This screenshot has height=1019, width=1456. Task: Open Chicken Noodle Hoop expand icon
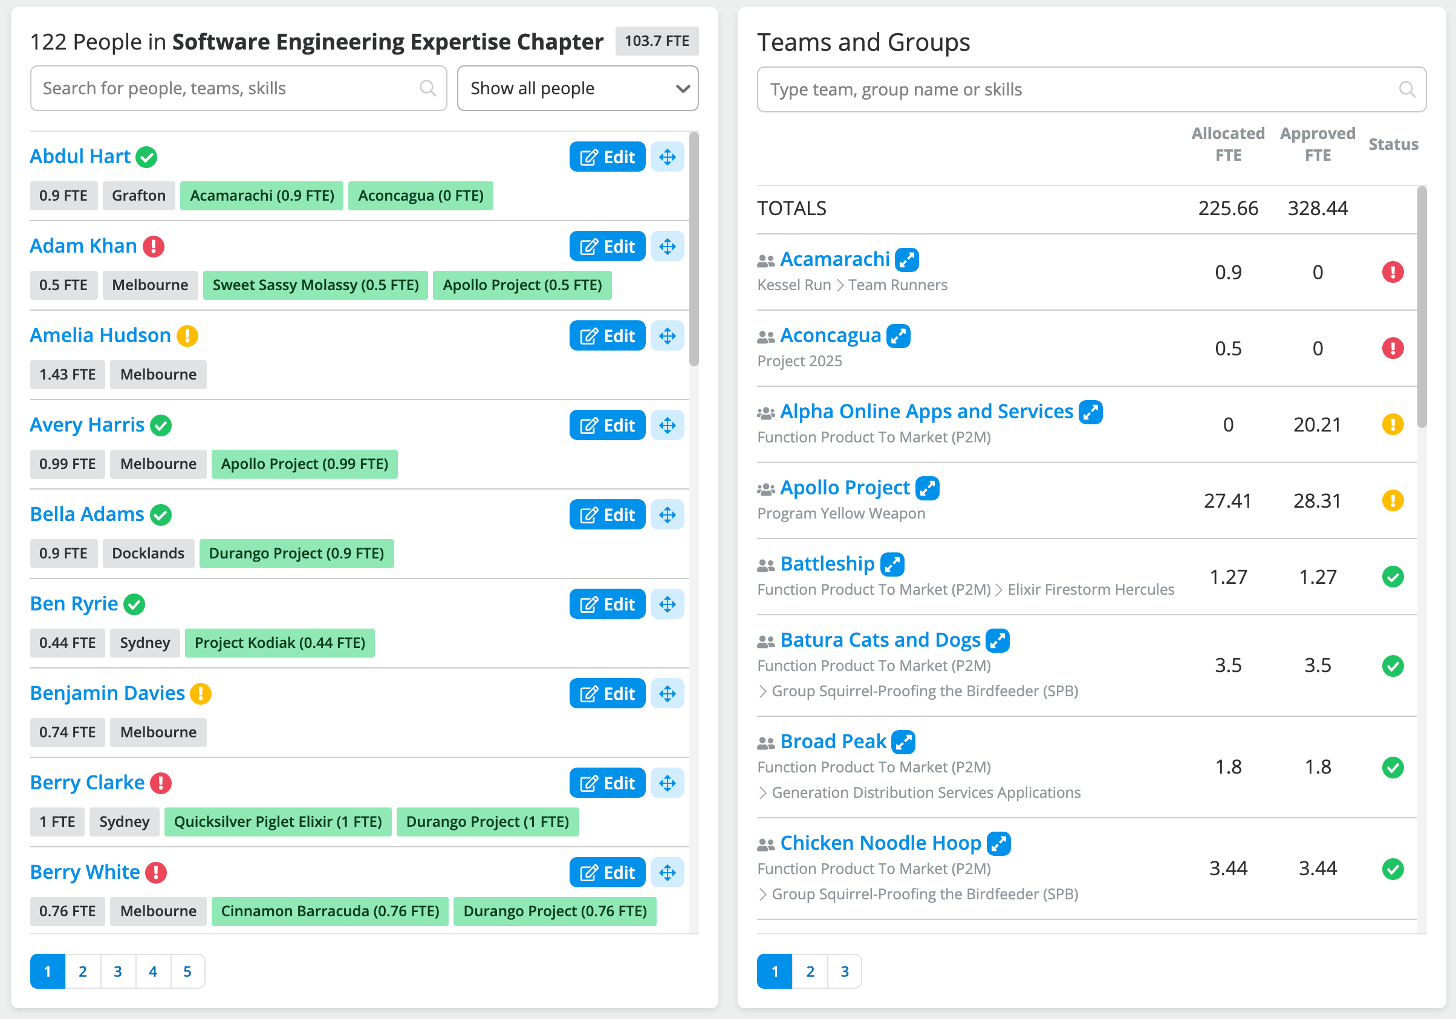(x=999, y=844)
